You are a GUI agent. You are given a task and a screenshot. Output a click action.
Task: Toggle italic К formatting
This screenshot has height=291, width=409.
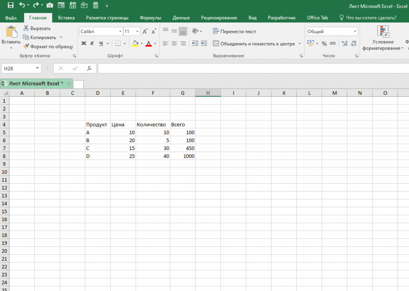point(92,44)
